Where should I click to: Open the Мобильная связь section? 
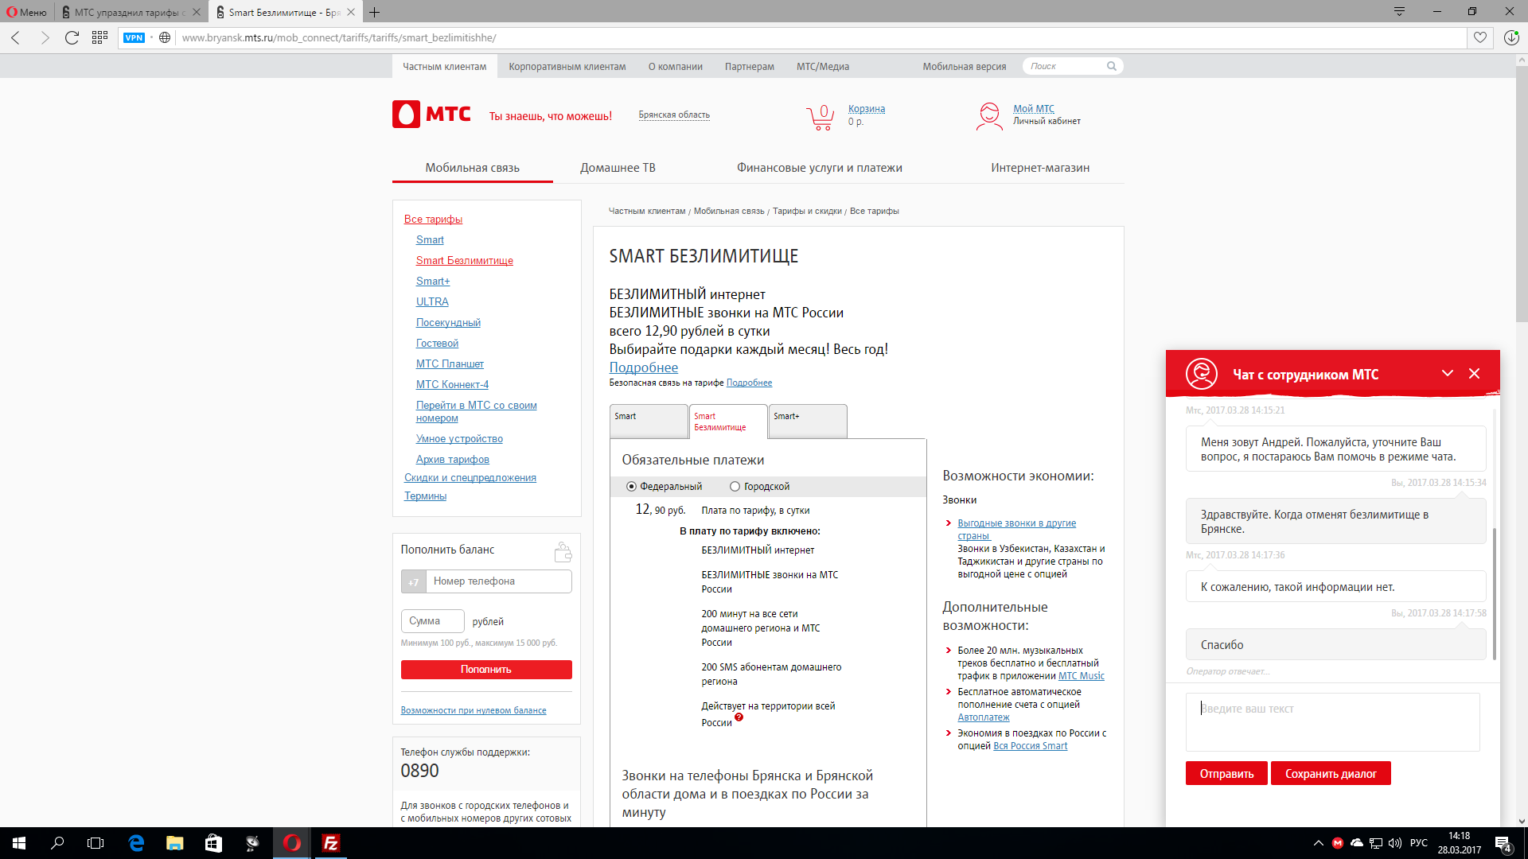(x=472, y=168)
